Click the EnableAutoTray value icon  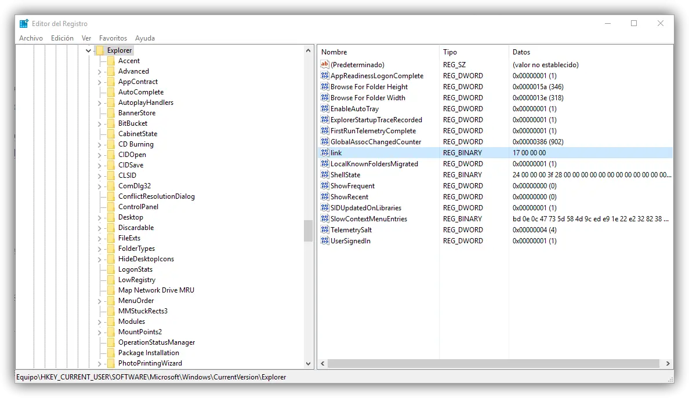(325, 108)
